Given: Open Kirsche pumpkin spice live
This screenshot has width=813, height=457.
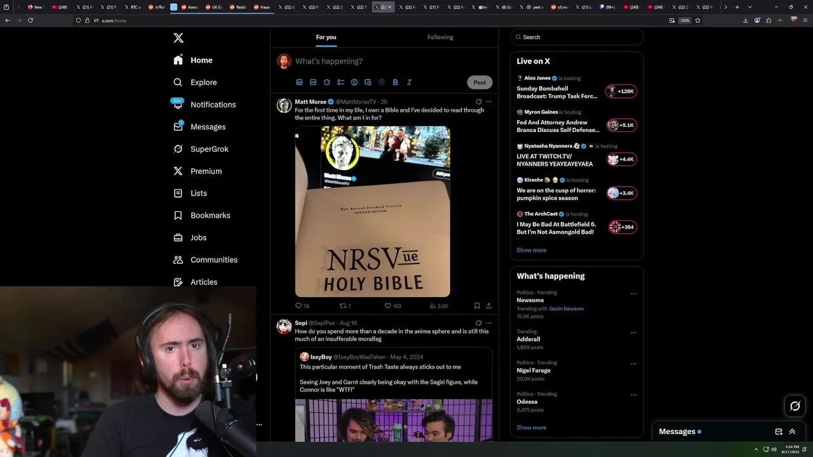Looking at the screenshot, I should (x=577, y=190).
